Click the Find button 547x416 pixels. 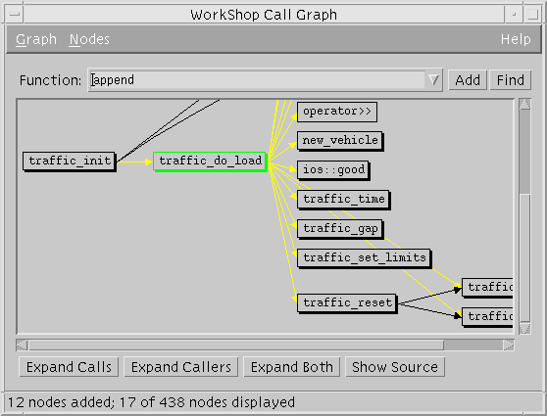510,80
